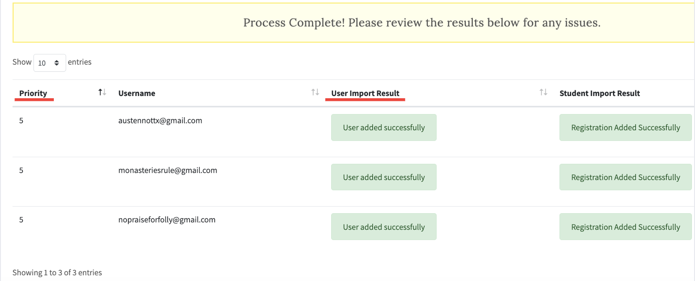Image resolution: width=695 pixels, height=281 pixels.
Task: Select the austennottx@gmail.com username cell
Action: [x=160, y=121]
